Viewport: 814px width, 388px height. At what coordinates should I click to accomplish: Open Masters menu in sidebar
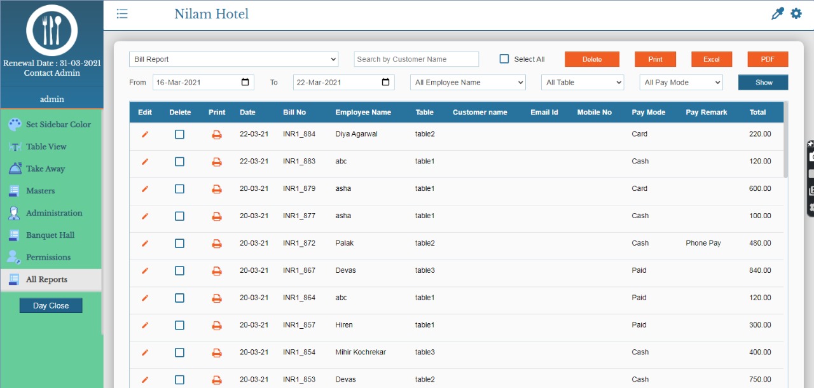51,191
